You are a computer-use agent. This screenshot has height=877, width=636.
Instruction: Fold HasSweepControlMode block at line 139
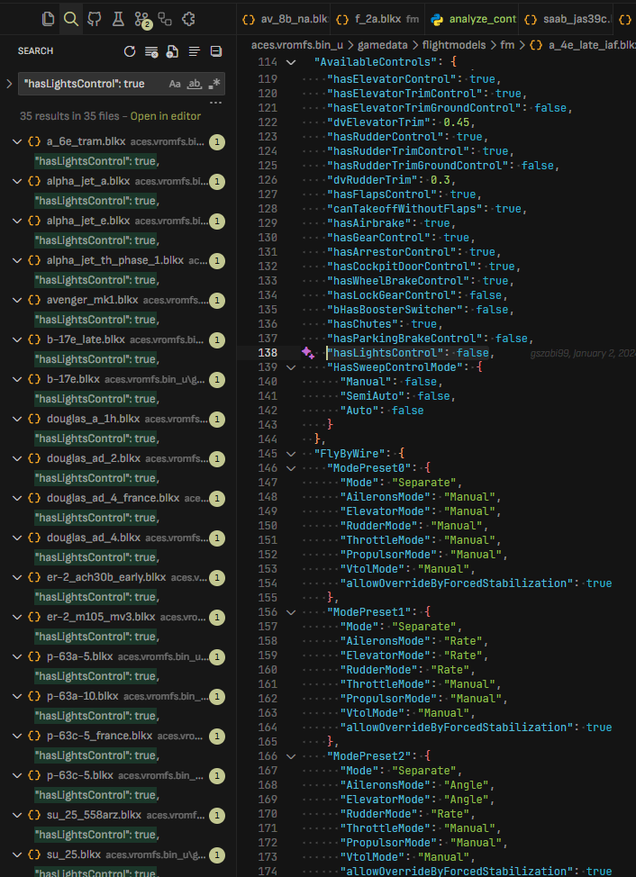coord(291,367)
